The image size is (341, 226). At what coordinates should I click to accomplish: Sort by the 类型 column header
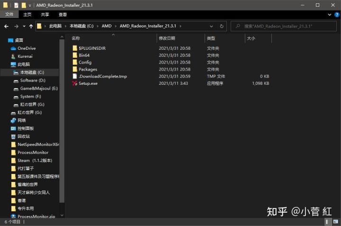pos(211,38)
